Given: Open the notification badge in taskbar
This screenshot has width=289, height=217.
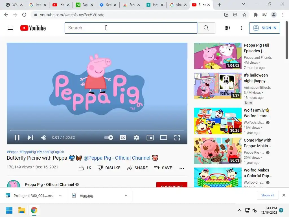Looking at the screenshot, I should pos(281,210).
